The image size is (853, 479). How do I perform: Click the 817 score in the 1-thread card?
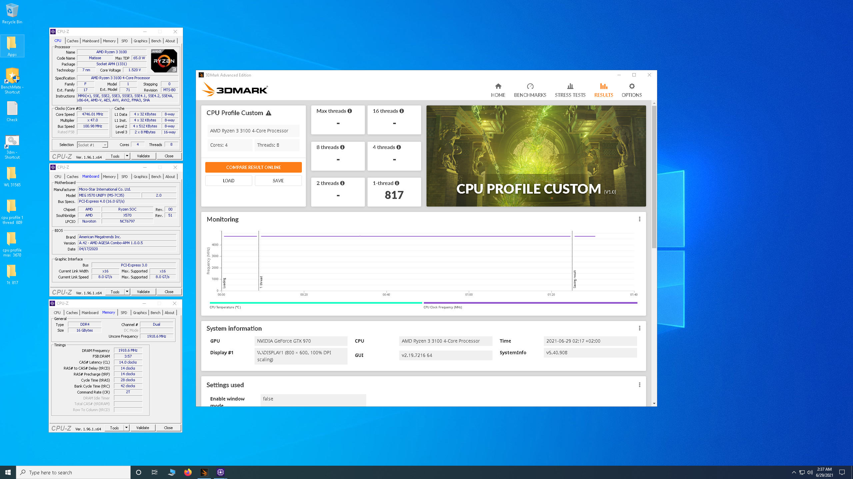click(x=394, y=195)
